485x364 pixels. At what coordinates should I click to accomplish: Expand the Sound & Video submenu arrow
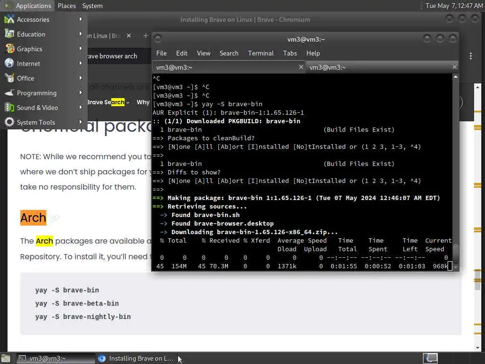click(x=81, y=108)
